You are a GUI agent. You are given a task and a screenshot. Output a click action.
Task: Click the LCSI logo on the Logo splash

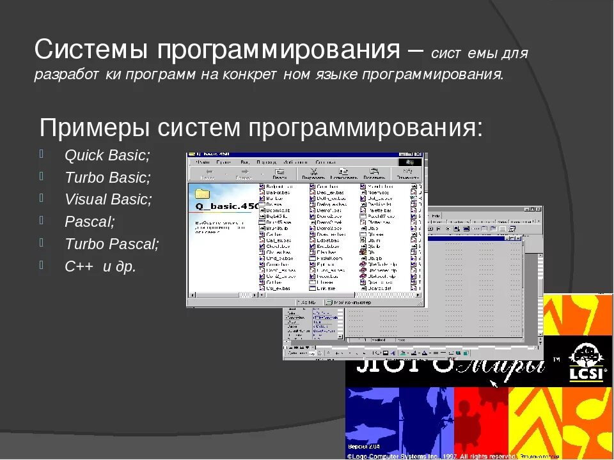(x=586, y=363)
